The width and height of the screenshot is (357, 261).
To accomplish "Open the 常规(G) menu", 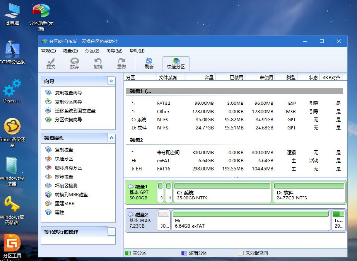I will click(48, 51).
